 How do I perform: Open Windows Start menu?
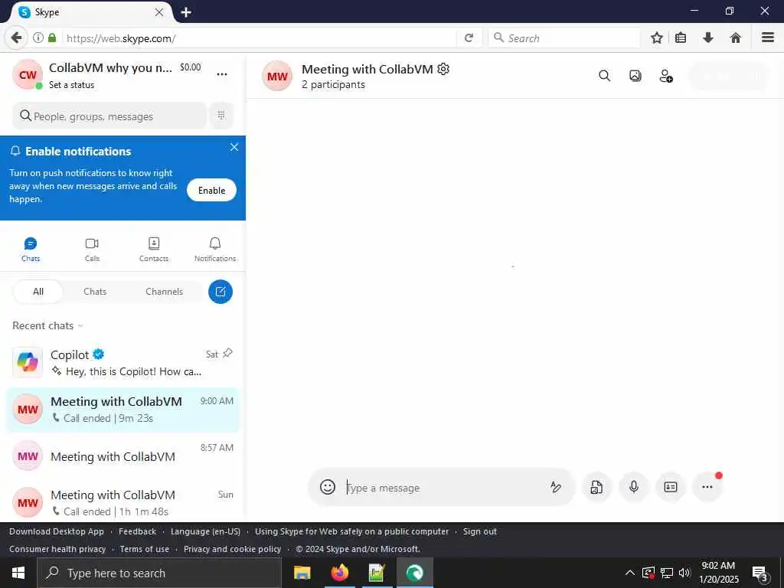[18, 573]
